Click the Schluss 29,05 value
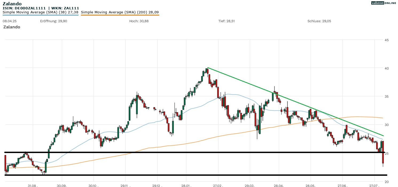Viewport: 398px width, 187px height. click(319, 21)
